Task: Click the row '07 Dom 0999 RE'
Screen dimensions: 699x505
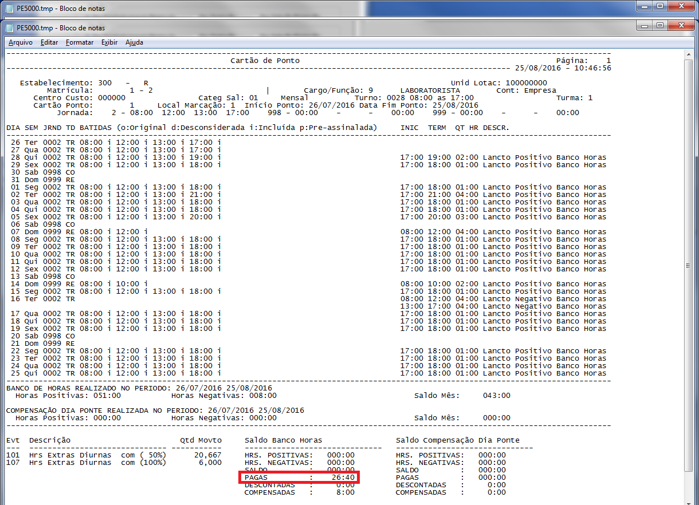Action: point(42,232)
